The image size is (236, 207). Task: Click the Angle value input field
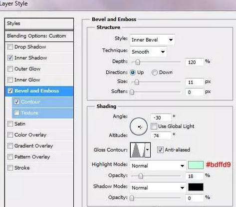point(161,117)
